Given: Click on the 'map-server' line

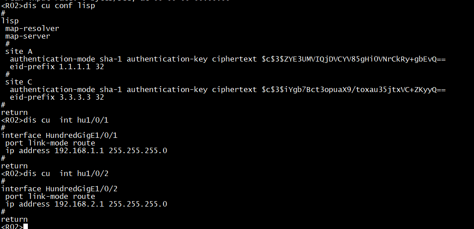Looking at the screenshot, I should coord(27,36).
